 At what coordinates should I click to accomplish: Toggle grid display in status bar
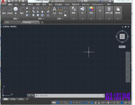[58, 103]
